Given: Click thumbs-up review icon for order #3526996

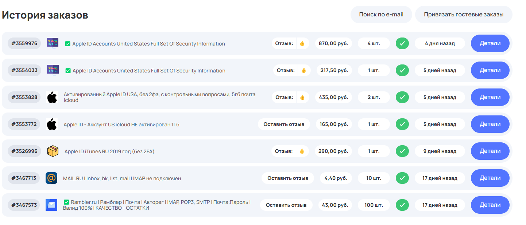Looking at the screenshot, I should click(302, 151).
